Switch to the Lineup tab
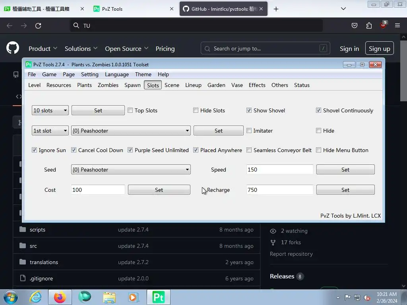Screen dimensions: 407x305 click(193, 85)
